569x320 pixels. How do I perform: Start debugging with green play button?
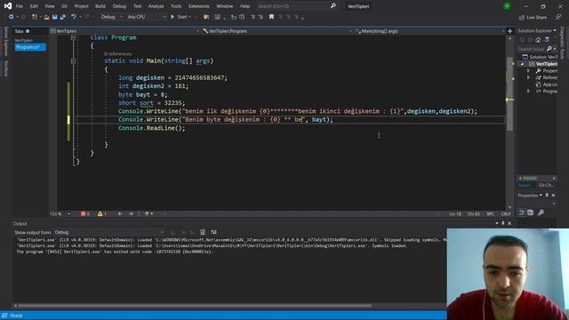(172, 17)
